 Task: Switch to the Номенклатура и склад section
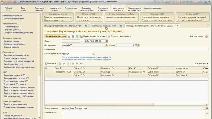coord(55,9)
